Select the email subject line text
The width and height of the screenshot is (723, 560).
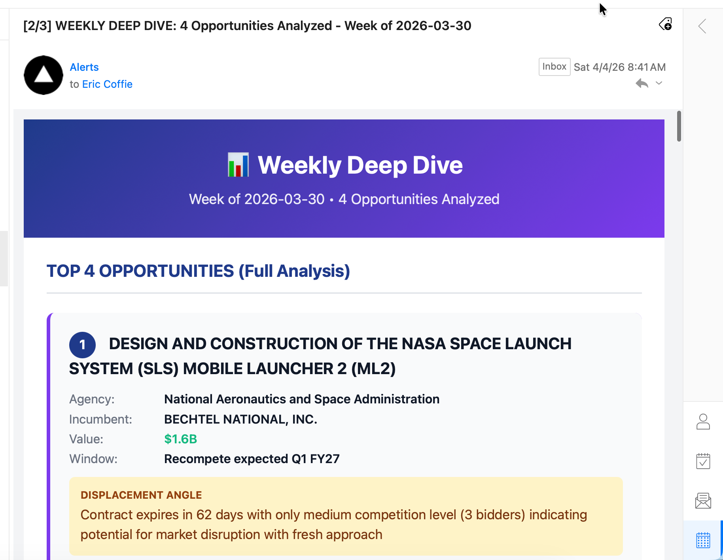[247, 26]
